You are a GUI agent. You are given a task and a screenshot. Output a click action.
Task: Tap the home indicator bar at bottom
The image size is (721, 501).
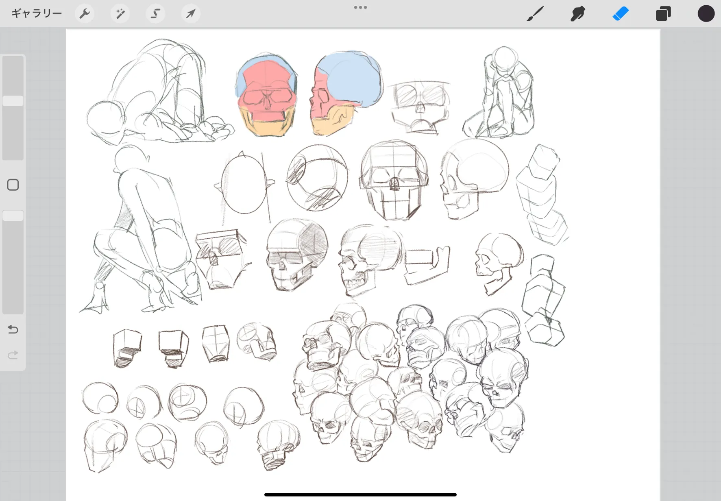pos(360,494)
